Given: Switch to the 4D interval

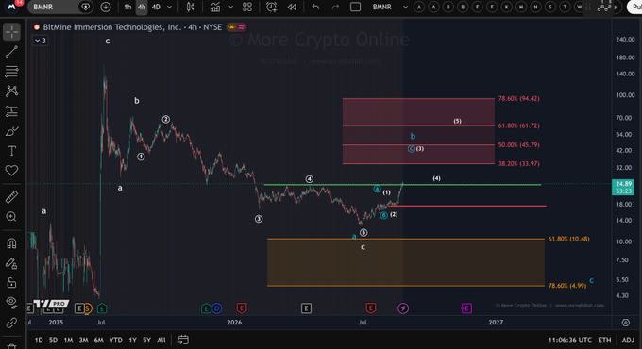Looking at the screenshot, I should click(x=156, y=7).
